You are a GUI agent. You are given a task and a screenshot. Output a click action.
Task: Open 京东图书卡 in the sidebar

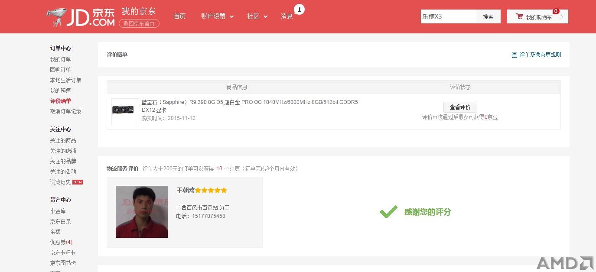(x=63, y=263)
